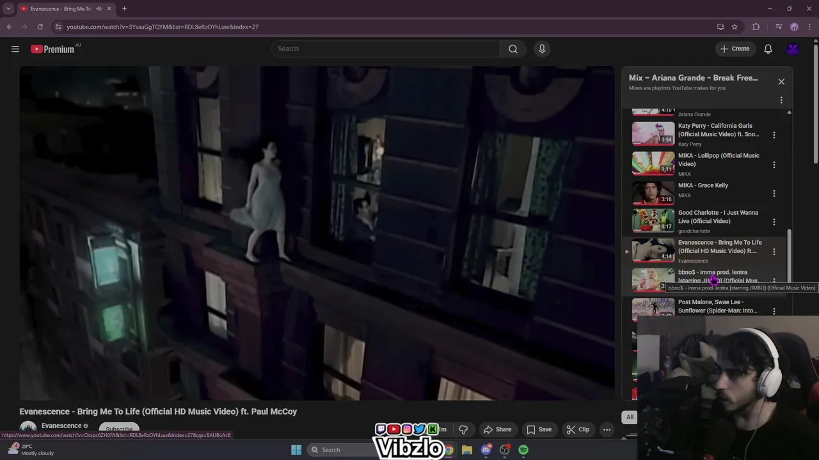This screenshot has width=819, height=460.
Task: Share the video
Action: coord(497,429)
